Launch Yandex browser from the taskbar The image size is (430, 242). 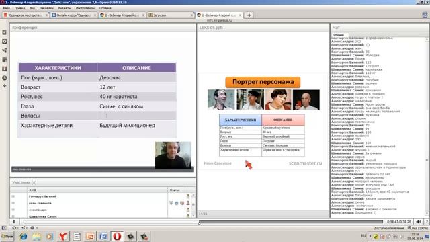click(63, 236)
